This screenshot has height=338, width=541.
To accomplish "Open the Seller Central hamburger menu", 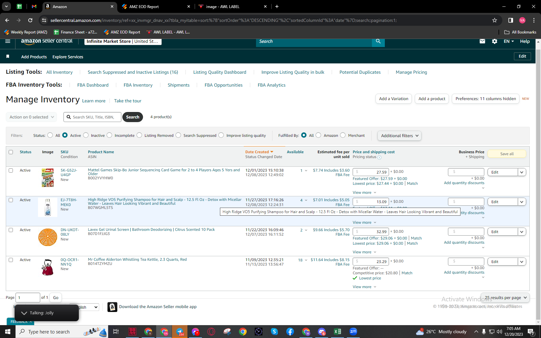I will click(x=8, y=41).
